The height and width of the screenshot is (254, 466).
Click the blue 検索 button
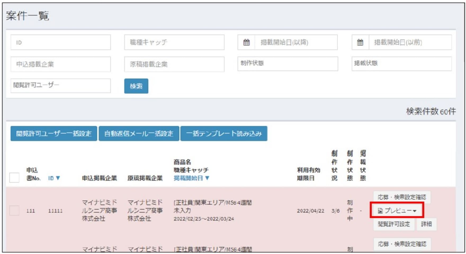click(136, 86)
